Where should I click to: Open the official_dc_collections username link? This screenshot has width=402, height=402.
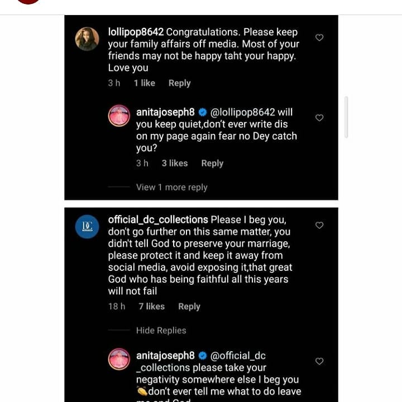(158, 219)
